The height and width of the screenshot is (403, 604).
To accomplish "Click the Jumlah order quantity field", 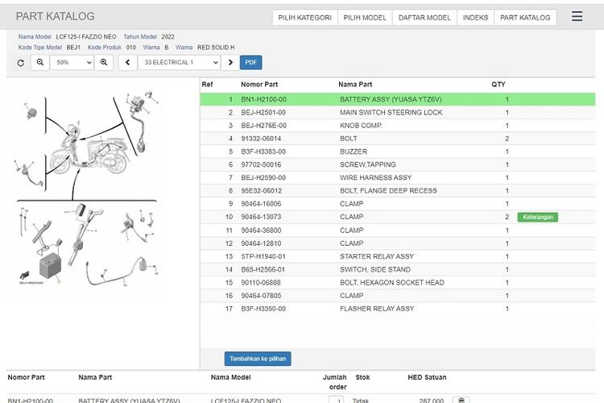I will pos(337,400).
